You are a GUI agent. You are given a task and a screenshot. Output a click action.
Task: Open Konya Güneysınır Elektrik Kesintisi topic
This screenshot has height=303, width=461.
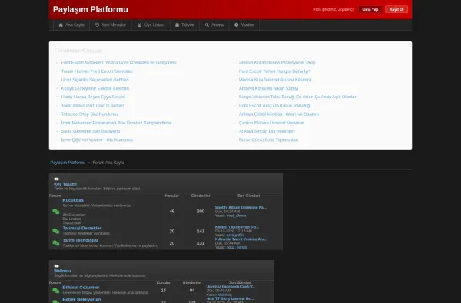click(x=95, y=88)
